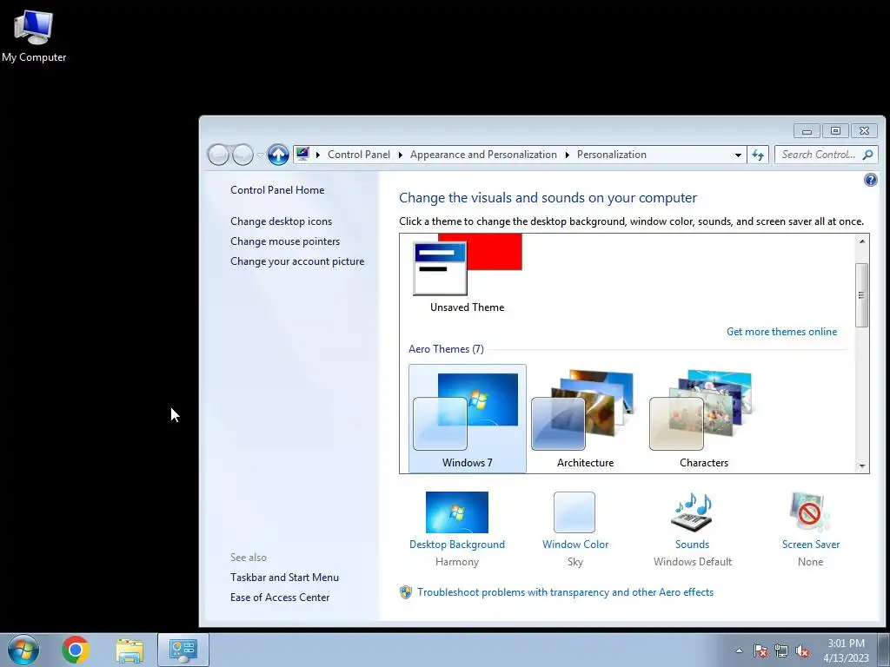Screen dimensions: 890x667
Task: Open Taskbar and Start Menu link
Action: (x=284, y=578)
